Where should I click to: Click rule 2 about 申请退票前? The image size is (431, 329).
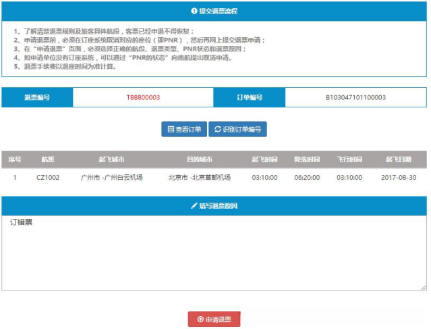pyautogui.click(x=140, y=40)
